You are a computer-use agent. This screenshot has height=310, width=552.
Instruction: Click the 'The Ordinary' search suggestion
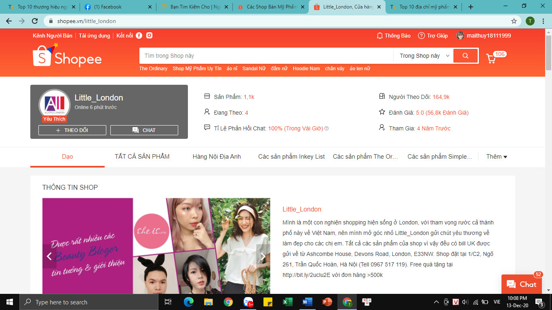153,69
